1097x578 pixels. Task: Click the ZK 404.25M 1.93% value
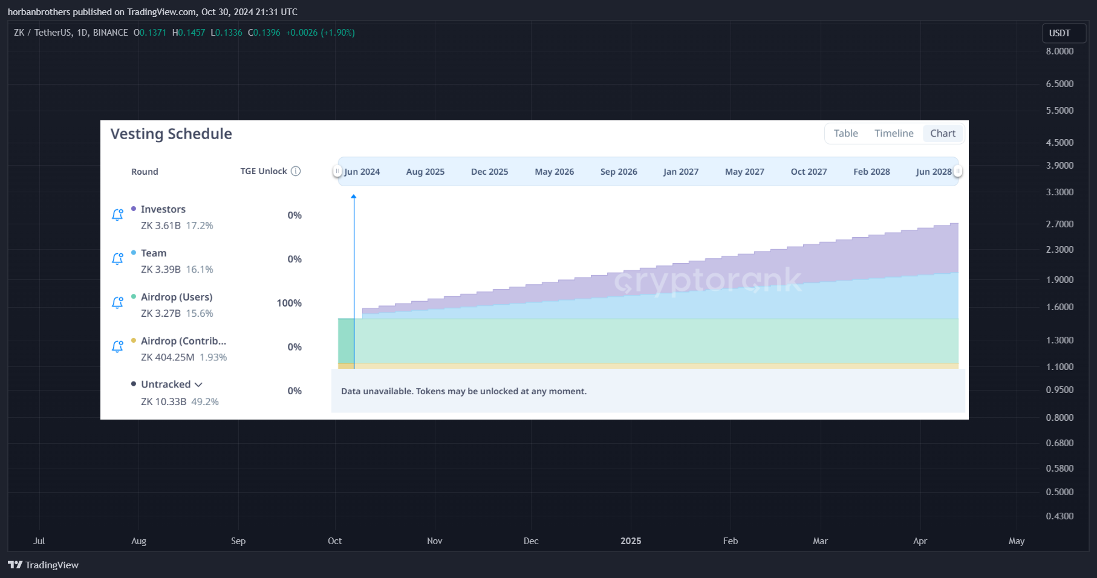coord(184,357)
